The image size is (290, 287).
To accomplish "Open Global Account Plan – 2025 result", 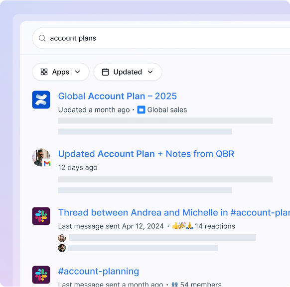I will 118,96.
